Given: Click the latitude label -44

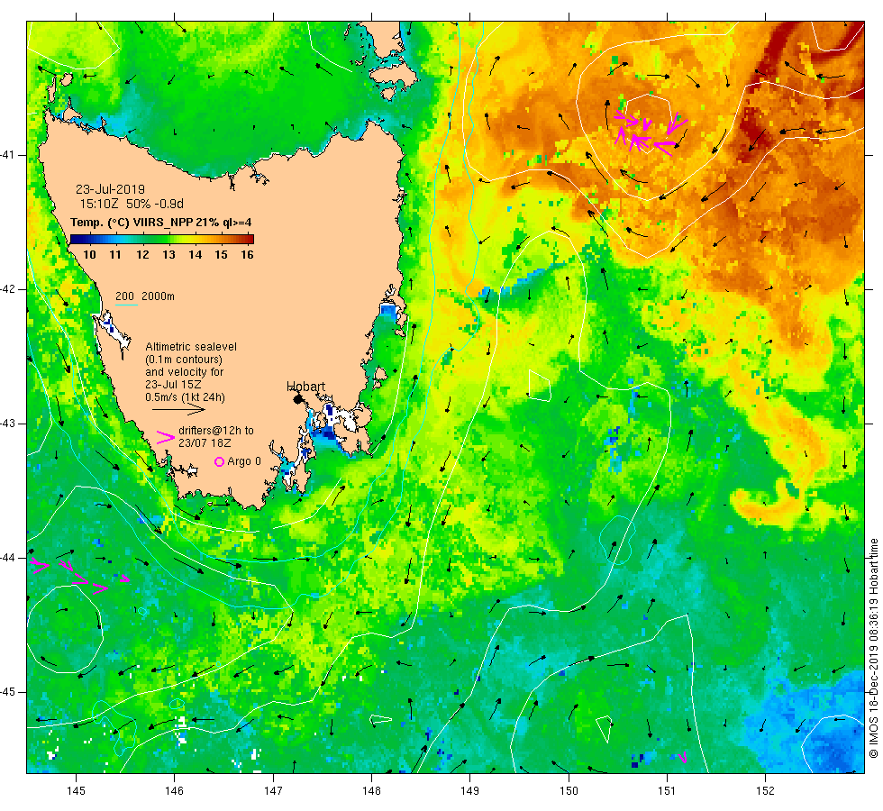Looking at the screenshot, I should [x=7, y=558].
